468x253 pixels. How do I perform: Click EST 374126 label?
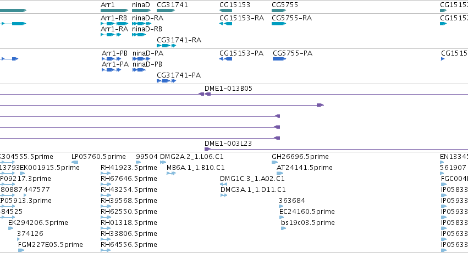pyautogui.click(x=30, y=234)
